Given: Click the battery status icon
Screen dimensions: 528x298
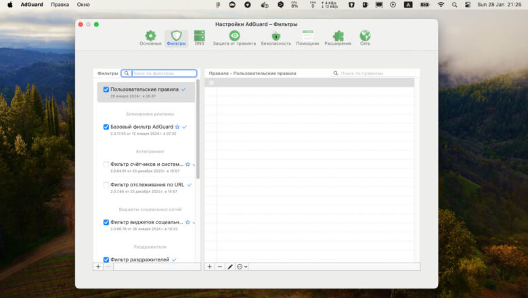Looking at the screenshot, I should pos(424,5).
